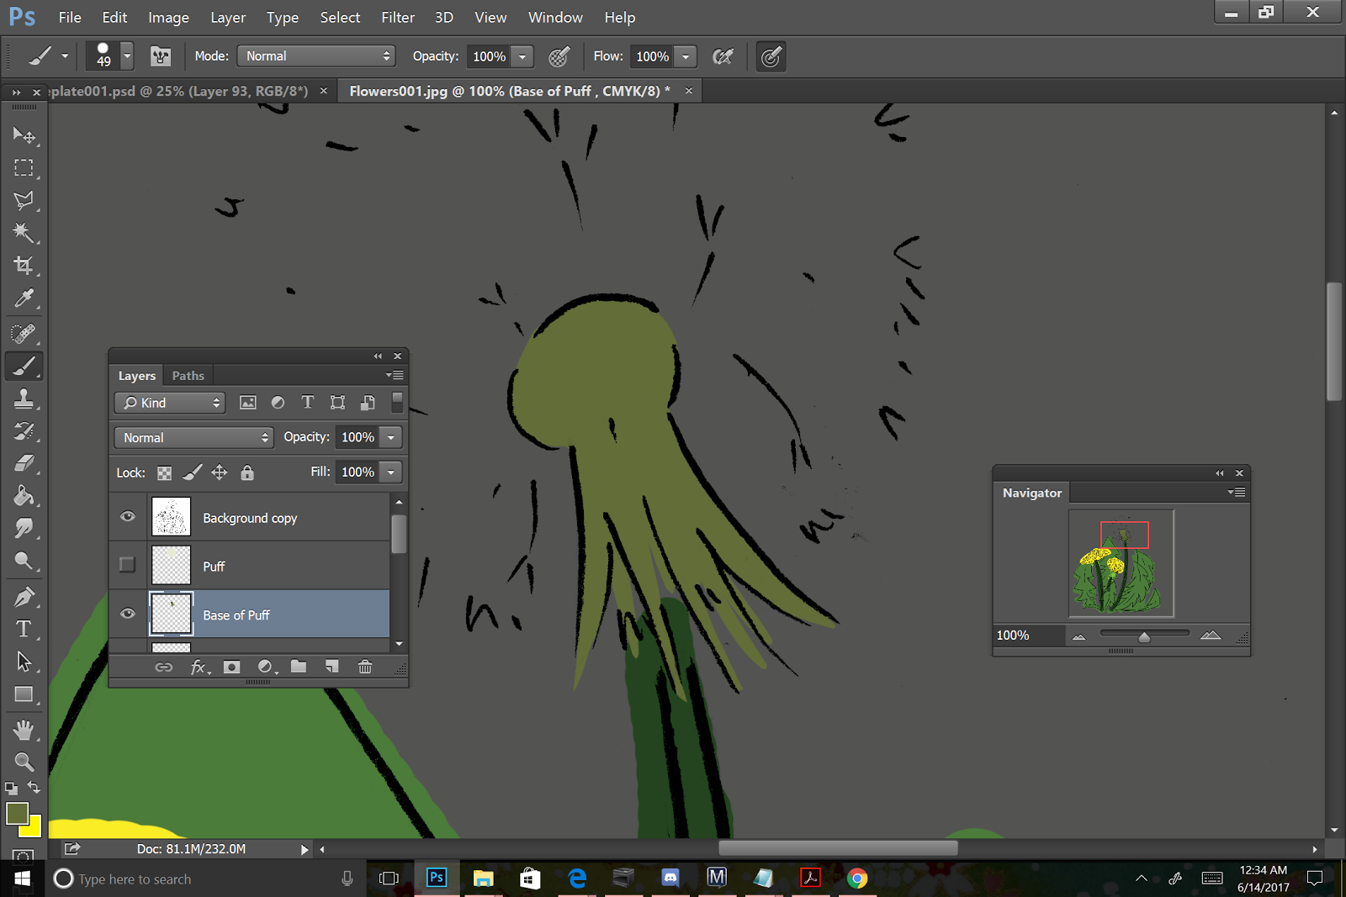Open Chrome from the taskbar
Screen dimensions: 1346x897
856,879
